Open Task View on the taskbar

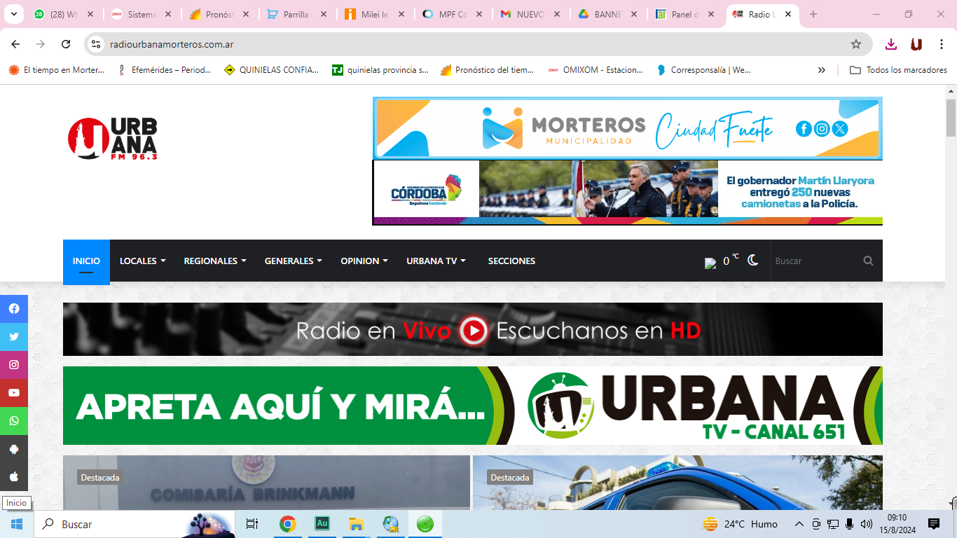coord(252,524)
